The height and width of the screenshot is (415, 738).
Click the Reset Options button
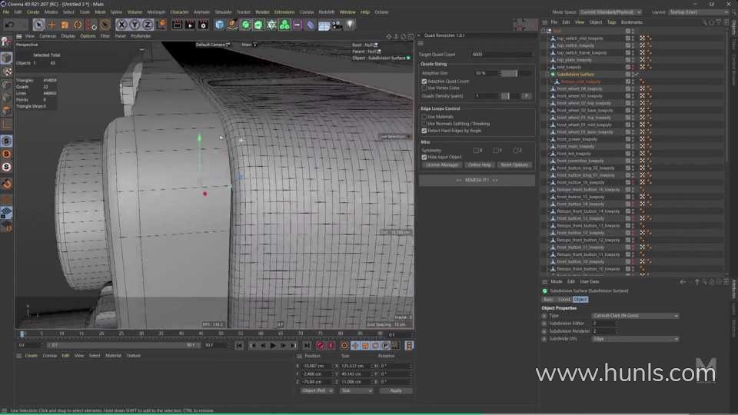coord(514,164)
